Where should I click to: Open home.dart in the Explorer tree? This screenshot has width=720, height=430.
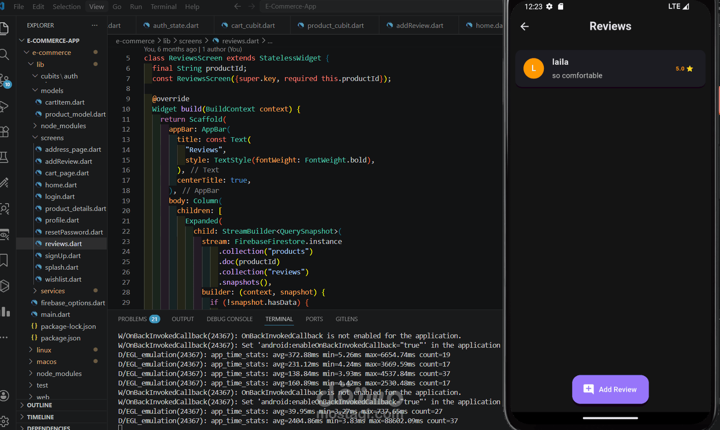click(x=62, y=185)
